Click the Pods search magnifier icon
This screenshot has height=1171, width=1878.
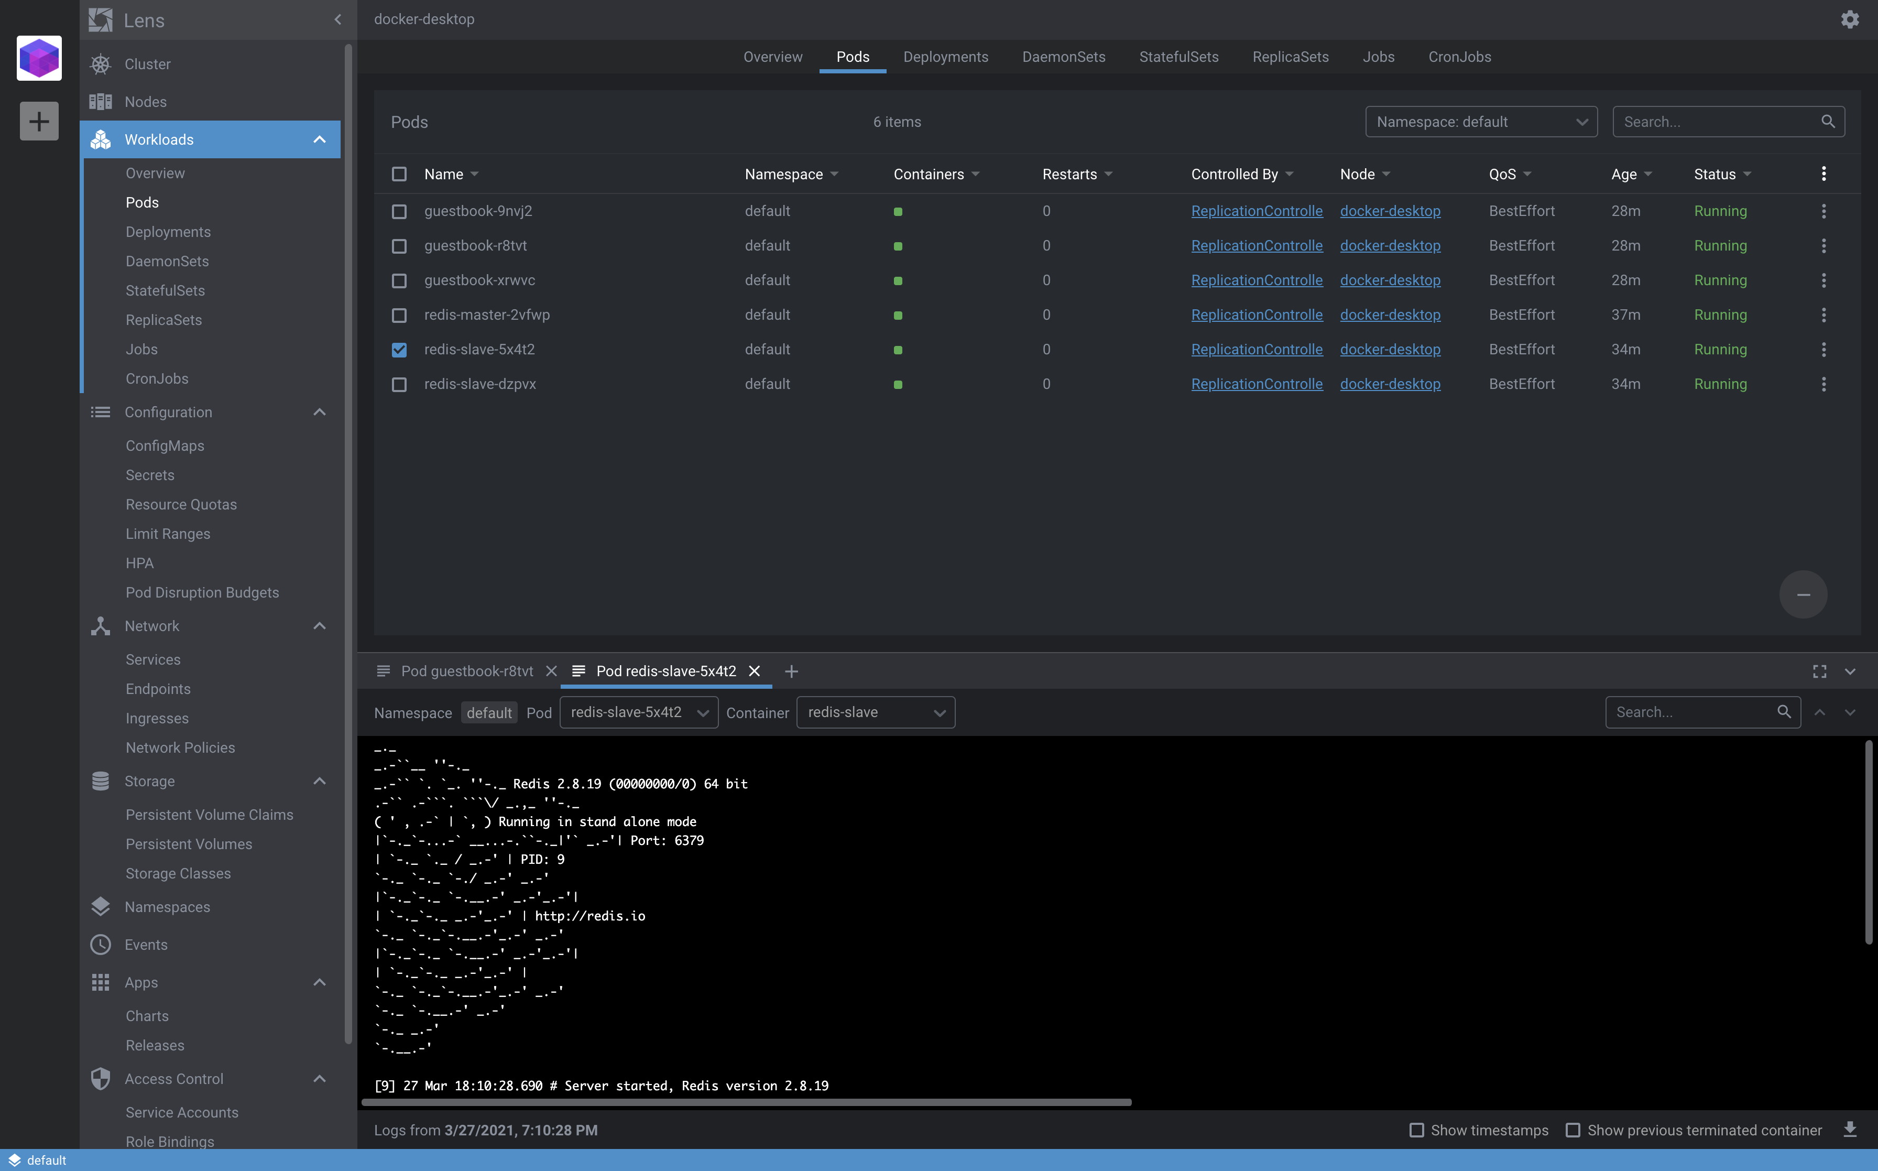coord(1828,122)
